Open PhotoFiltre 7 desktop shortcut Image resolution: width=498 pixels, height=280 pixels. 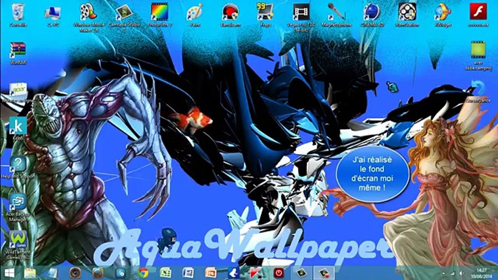click(x=160, y=14)
